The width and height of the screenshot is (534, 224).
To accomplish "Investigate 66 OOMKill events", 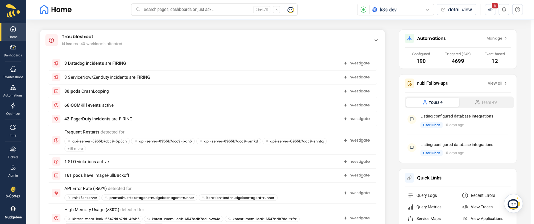I will point(357,105).
